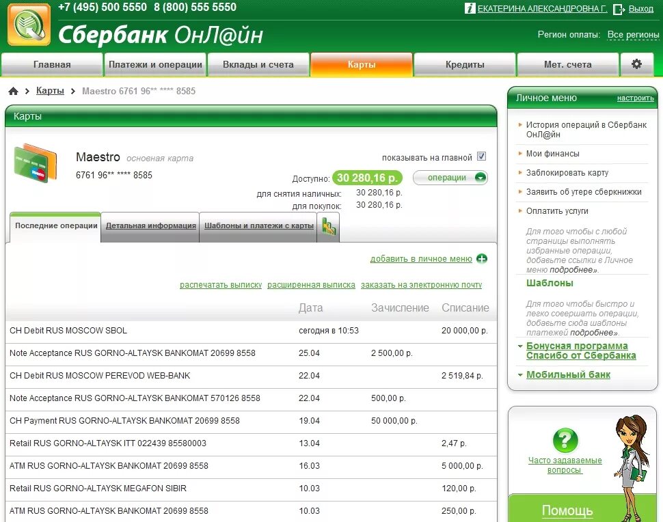Click the Помощь help button
This screenshot has height=522, width=663.
(567, 510)
